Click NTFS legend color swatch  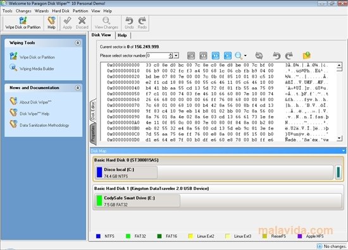coord(98,236)
